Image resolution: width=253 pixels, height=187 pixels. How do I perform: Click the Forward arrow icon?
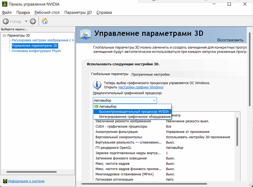pyautogui.click(x=33, y=21)
